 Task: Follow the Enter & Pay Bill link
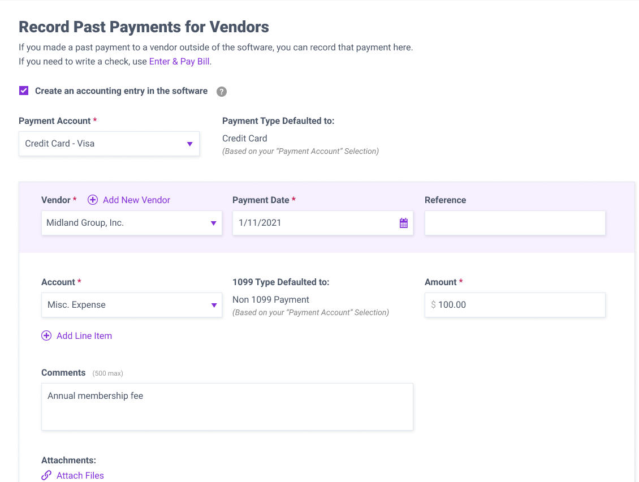pyautogui.click(x=179, y=62)
